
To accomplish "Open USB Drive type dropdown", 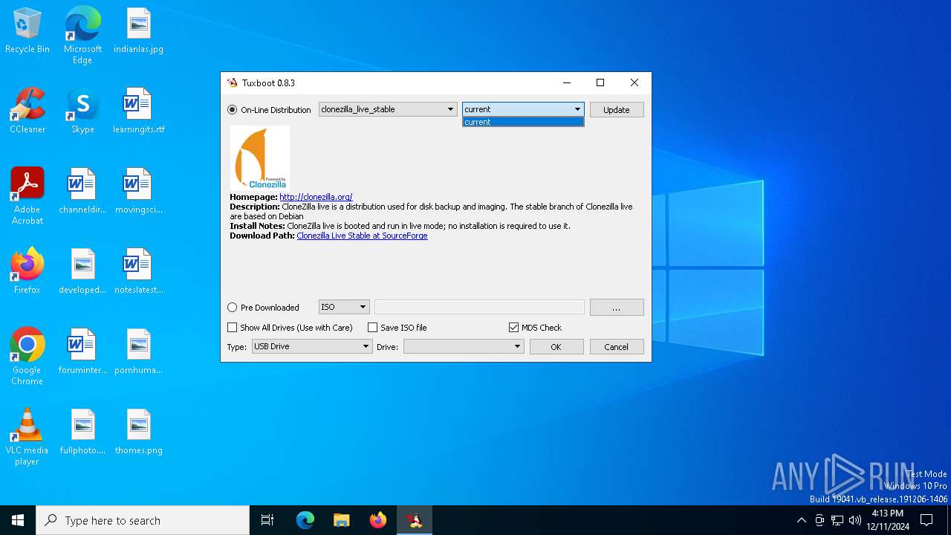I will point(312,346).
